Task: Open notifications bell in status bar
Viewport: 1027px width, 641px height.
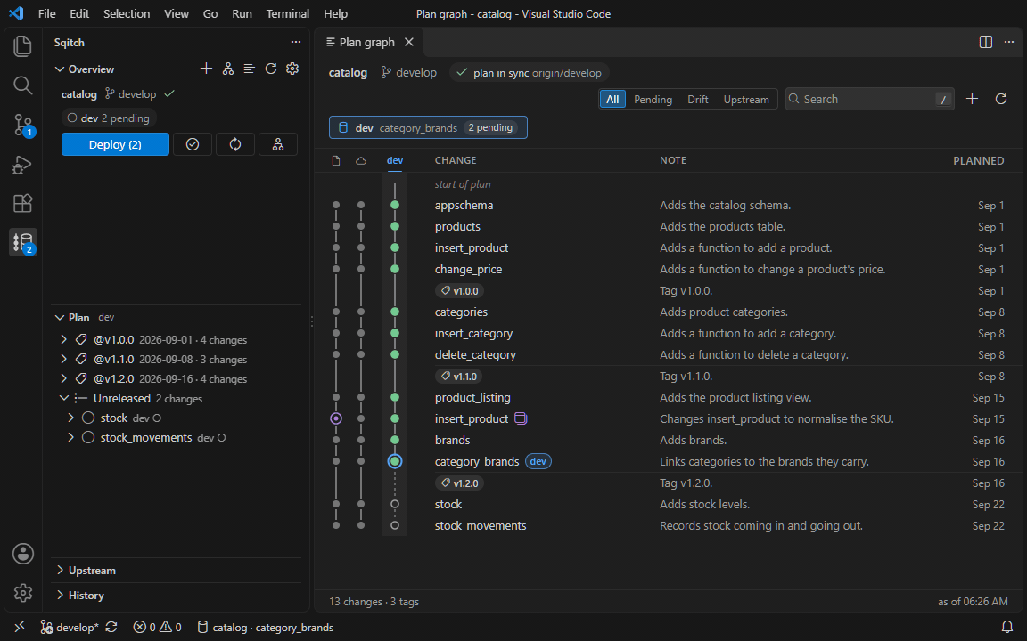Action: [x=1008, y=628]
